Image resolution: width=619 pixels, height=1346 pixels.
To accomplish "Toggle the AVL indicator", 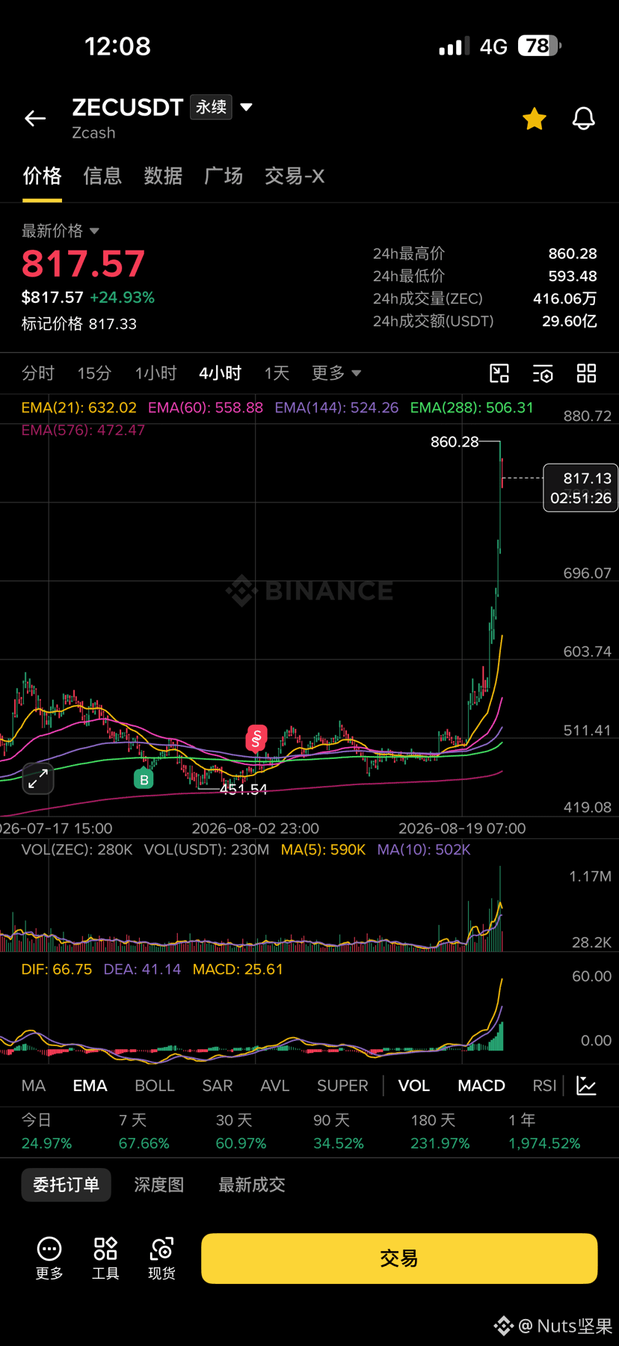I will 275,1086.
